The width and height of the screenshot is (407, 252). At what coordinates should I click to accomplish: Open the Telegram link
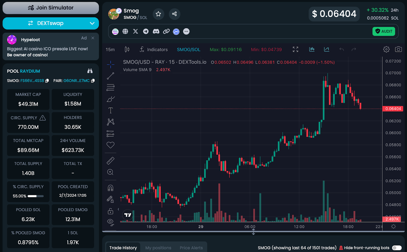[x=146, y=31]
